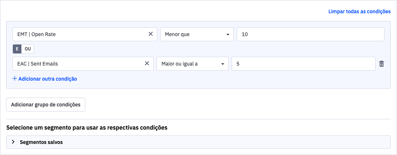Expand the Segmentos salvos section
The width and height of the screenshot is (397, 155).
coord(198,142)
